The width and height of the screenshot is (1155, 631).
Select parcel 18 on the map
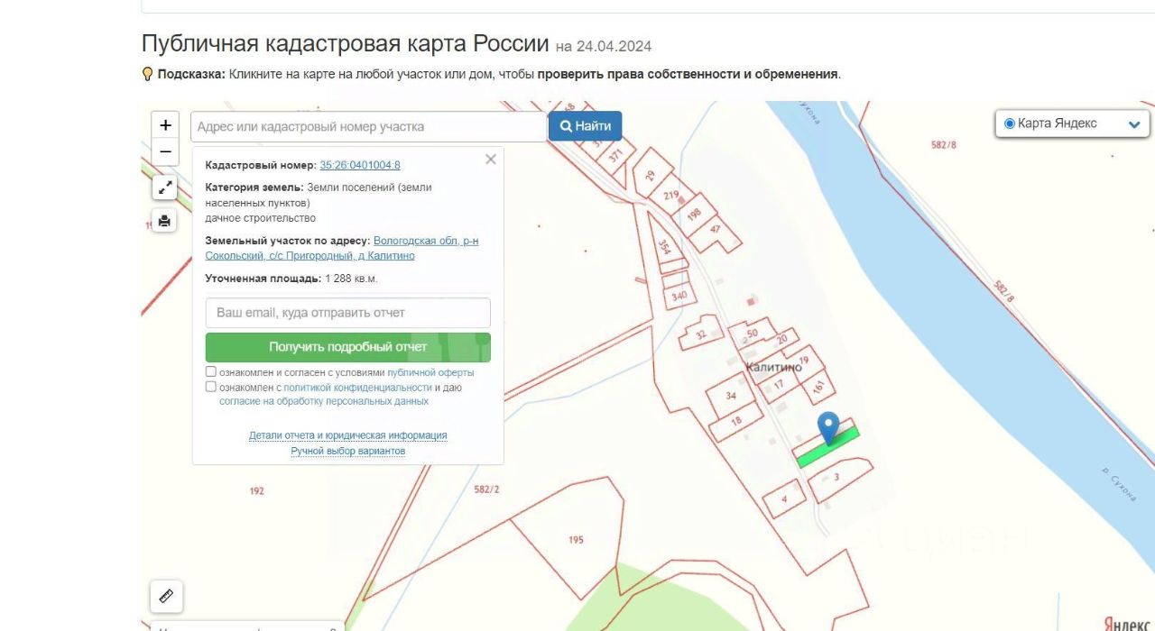735,422
